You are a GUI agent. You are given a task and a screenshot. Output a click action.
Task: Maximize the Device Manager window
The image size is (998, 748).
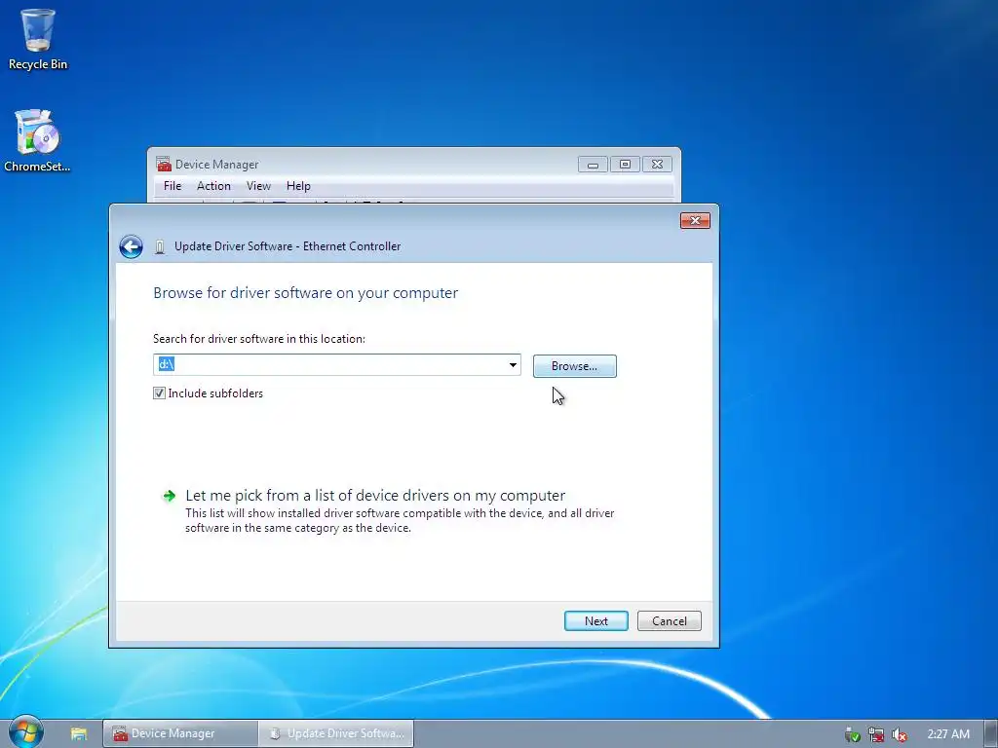(625, 164)
